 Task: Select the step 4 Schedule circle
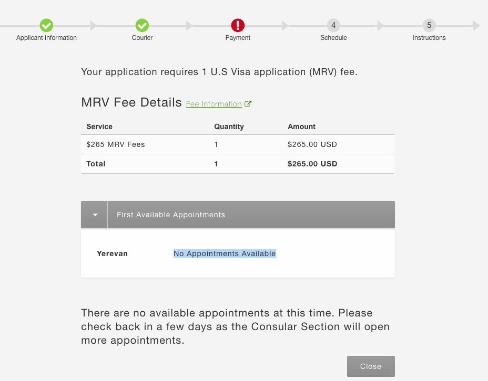tap(333, 26)
